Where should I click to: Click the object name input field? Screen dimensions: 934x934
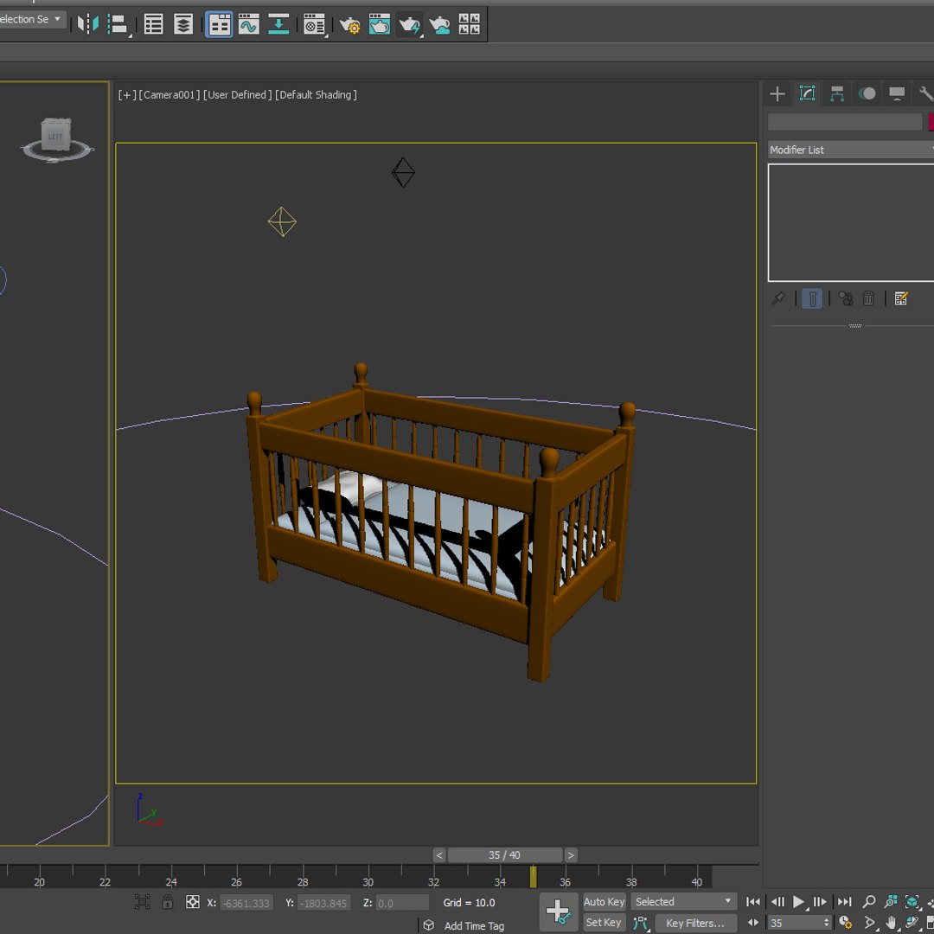coord(845,122)
